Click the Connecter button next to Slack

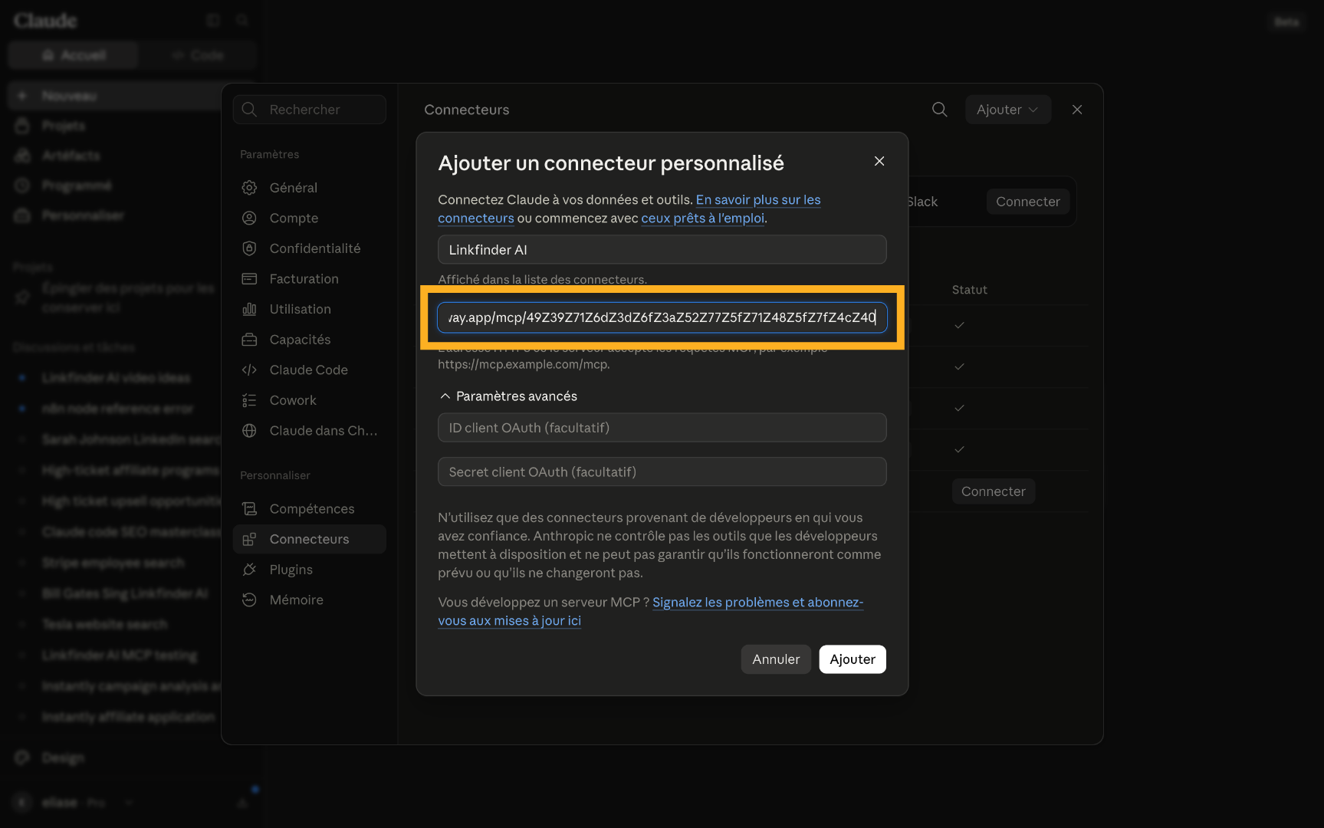(x=1027, y=202)
